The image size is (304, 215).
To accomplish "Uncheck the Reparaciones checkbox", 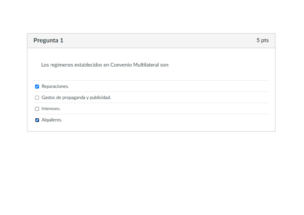I will pyautogui.click(x=37, y=87).
